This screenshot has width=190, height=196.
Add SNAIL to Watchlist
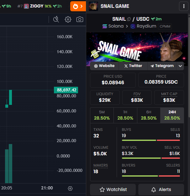(113, 189)
